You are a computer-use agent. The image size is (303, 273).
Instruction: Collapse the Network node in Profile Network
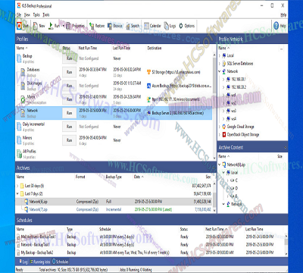pyautogui.click(x=220, y=71)
